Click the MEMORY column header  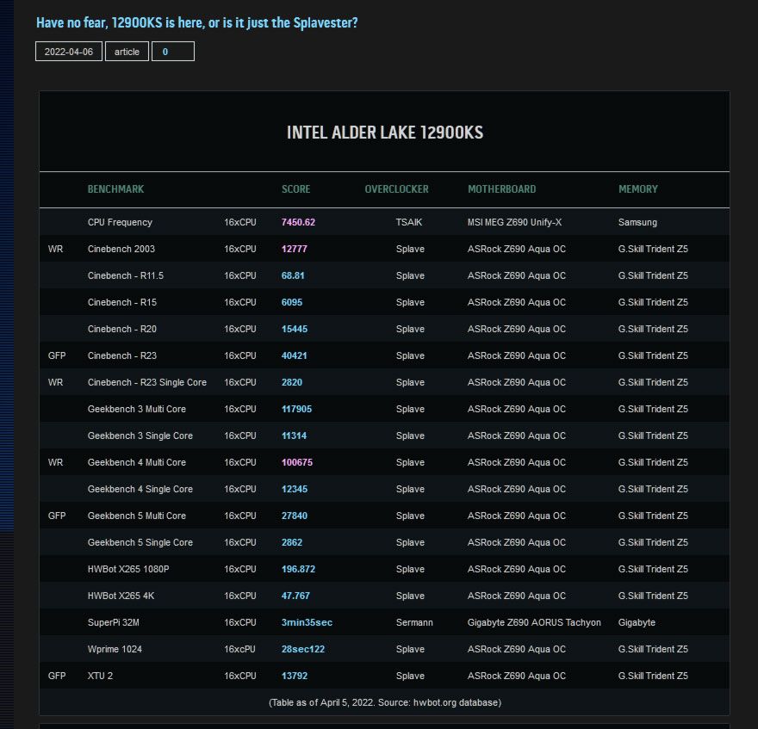click(637, 189)
